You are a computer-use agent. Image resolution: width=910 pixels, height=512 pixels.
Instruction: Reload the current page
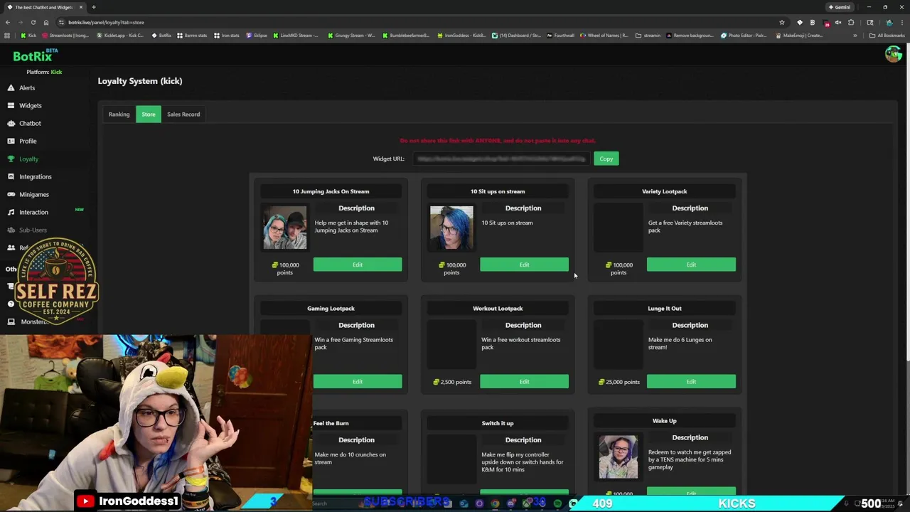point(33,22)
